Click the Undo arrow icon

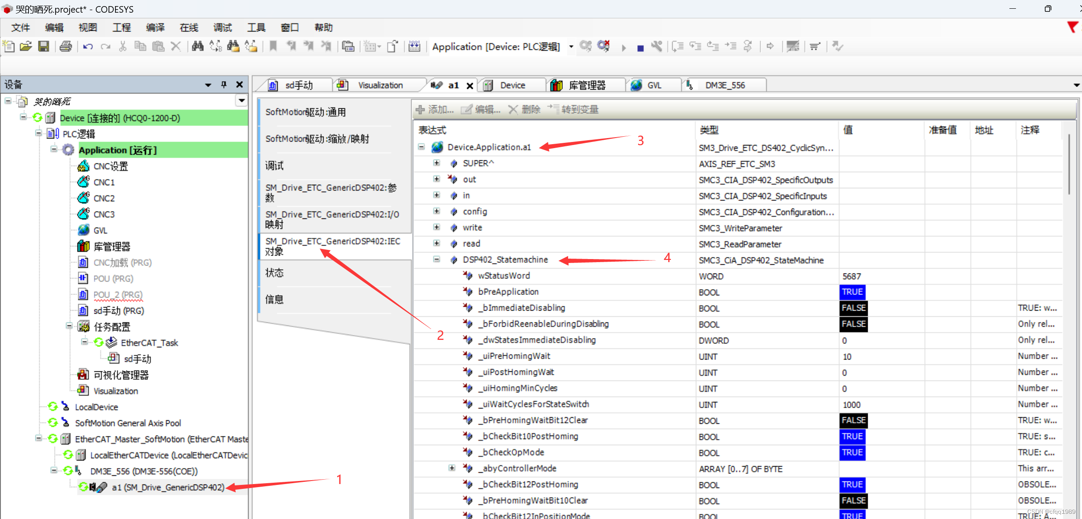click(88, 46)
